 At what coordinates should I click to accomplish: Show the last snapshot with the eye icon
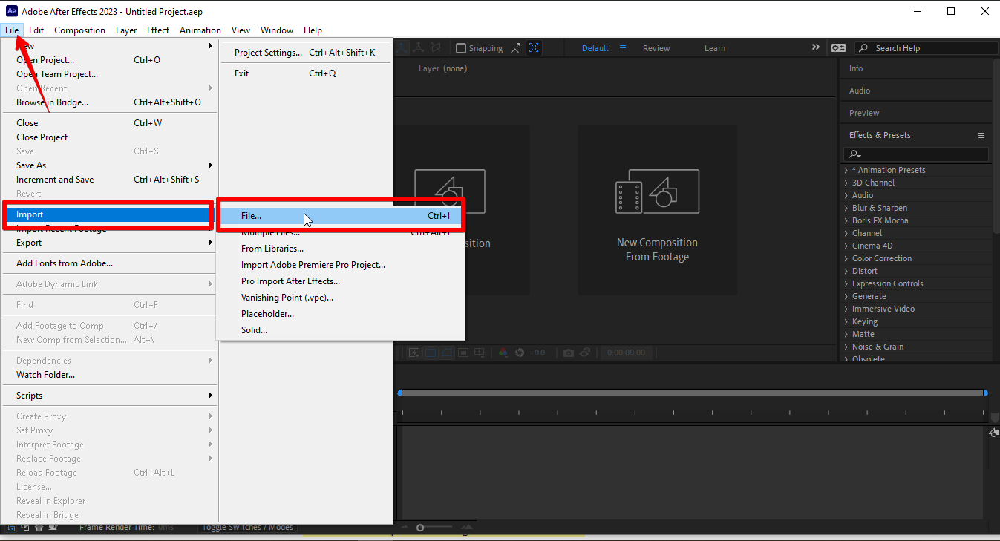pos(585,353)
